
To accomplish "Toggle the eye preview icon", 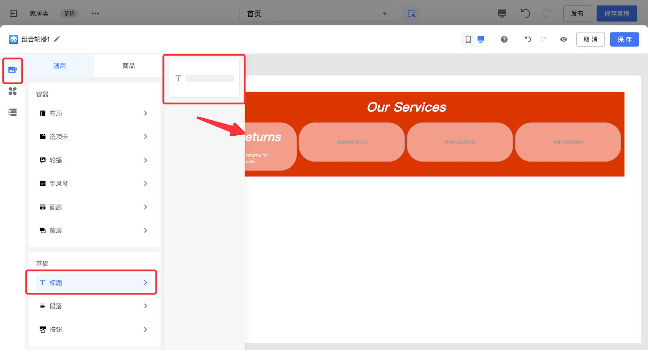I will [x=563, y=39].
